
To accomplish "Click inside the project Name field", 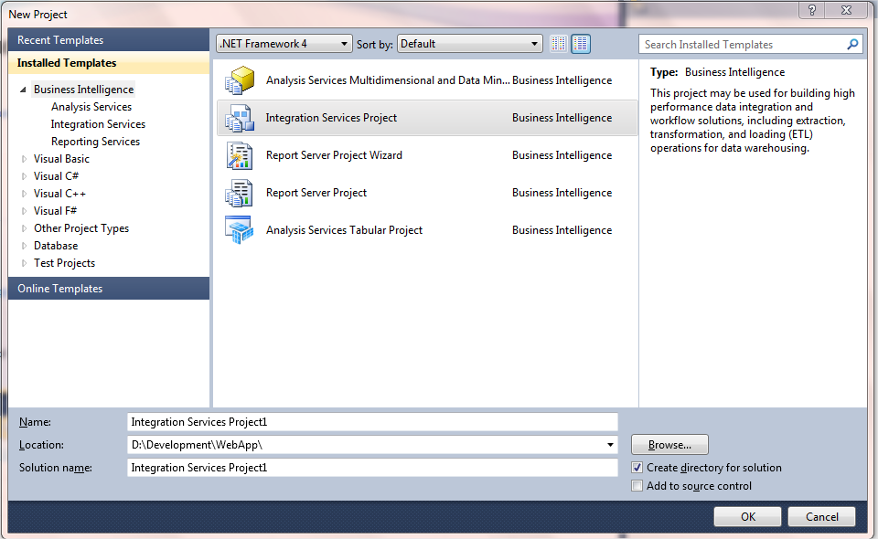I will click(x=372, y=422).
